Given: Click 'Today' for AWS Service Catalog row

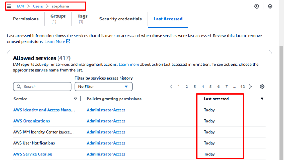Looking at the screenshot, I should coord(209,154).
